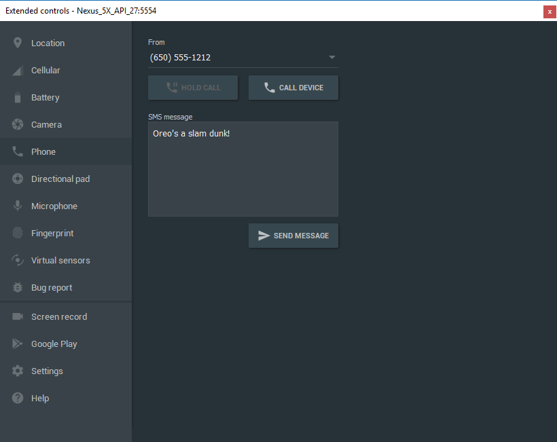
Task: Click the Settings gear icon
Action: pyautogui.click(x=18, y=371)
